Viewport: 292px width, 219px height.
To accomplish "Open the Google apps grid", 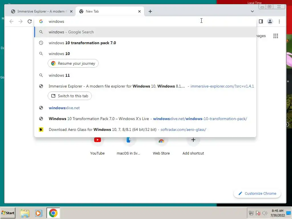I will 276,36.
